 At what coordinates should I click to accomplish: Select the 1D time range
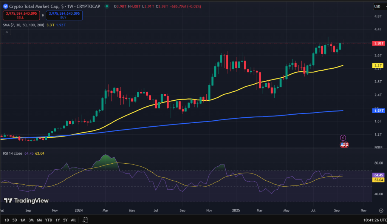7,220
